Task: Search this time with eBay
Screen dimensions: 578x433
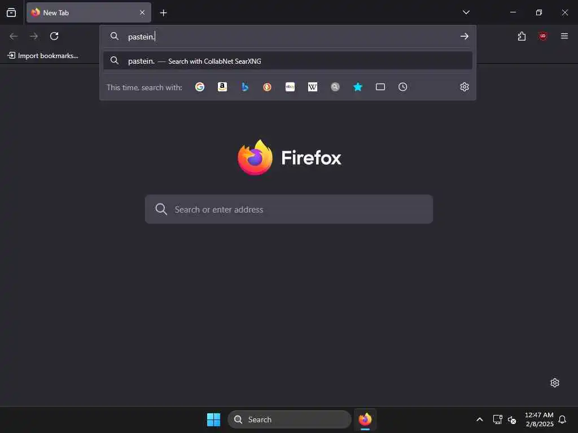Action: [290, 87]
